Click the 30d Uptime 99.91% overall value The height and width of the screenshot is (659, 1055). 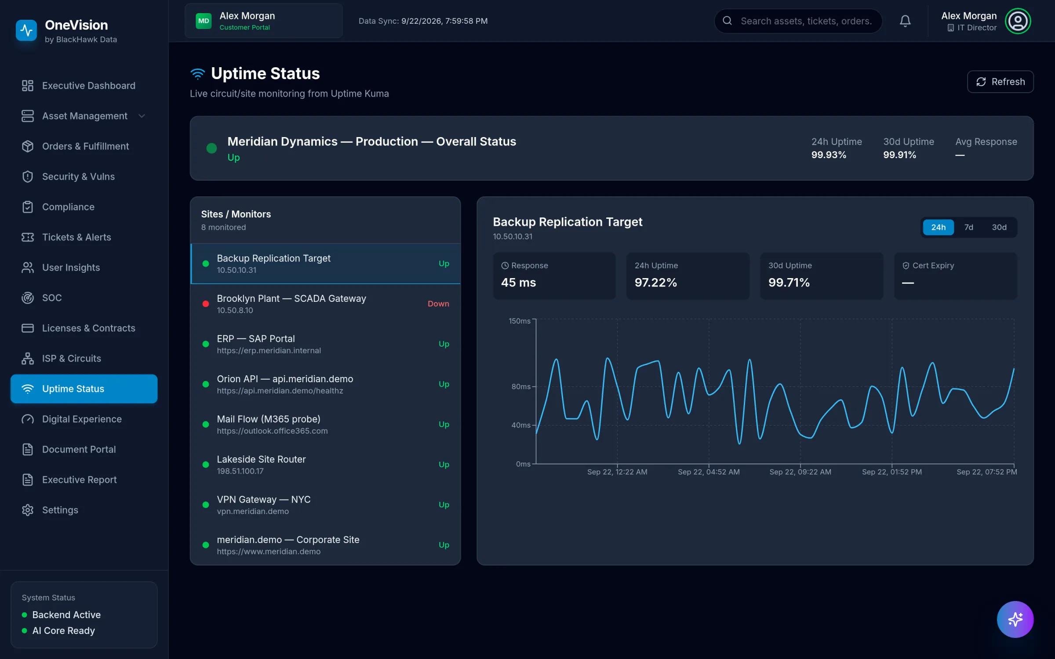tap(899, 155)
